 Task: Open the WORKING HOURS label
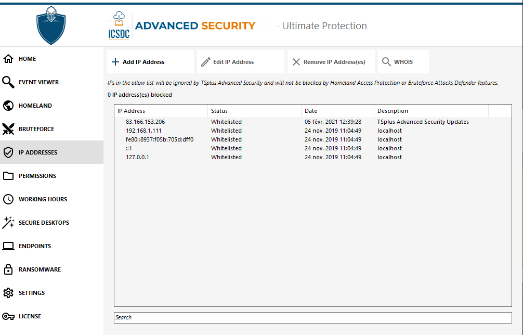(x=43, y=199)
